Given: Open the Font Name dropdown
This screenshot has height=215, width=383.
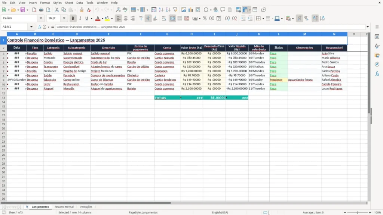Looking at the screenshot, I should (x=41, y=18).
